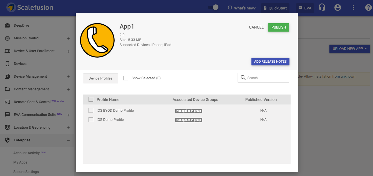Image resolution: width=373 pixels, height=176 pixels.
Task: Click the Published Version column header
Action: point(261,100)
